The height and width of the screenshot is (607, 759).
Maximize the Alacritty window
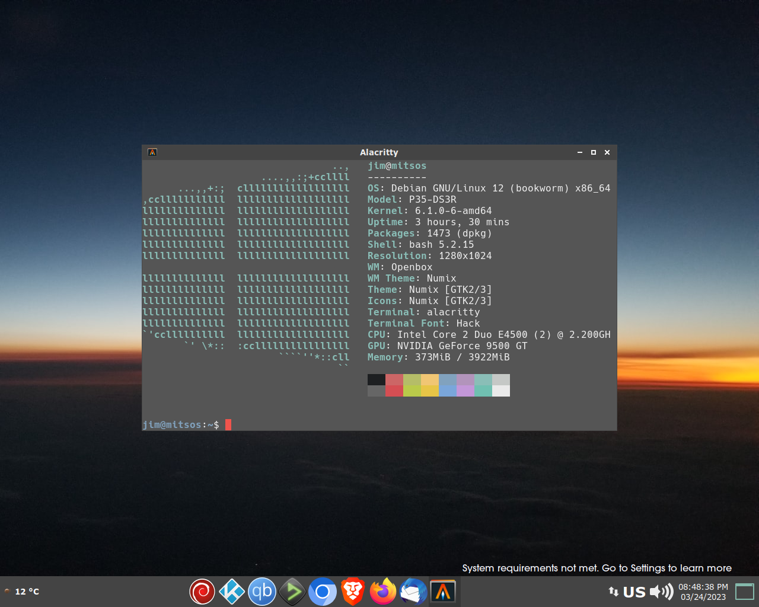pyautogui.click(x=594, y=152)
